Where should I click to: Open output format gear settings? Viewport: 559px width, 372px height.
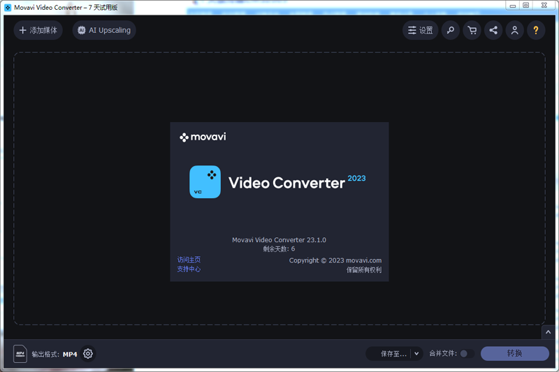click(88, 354)
